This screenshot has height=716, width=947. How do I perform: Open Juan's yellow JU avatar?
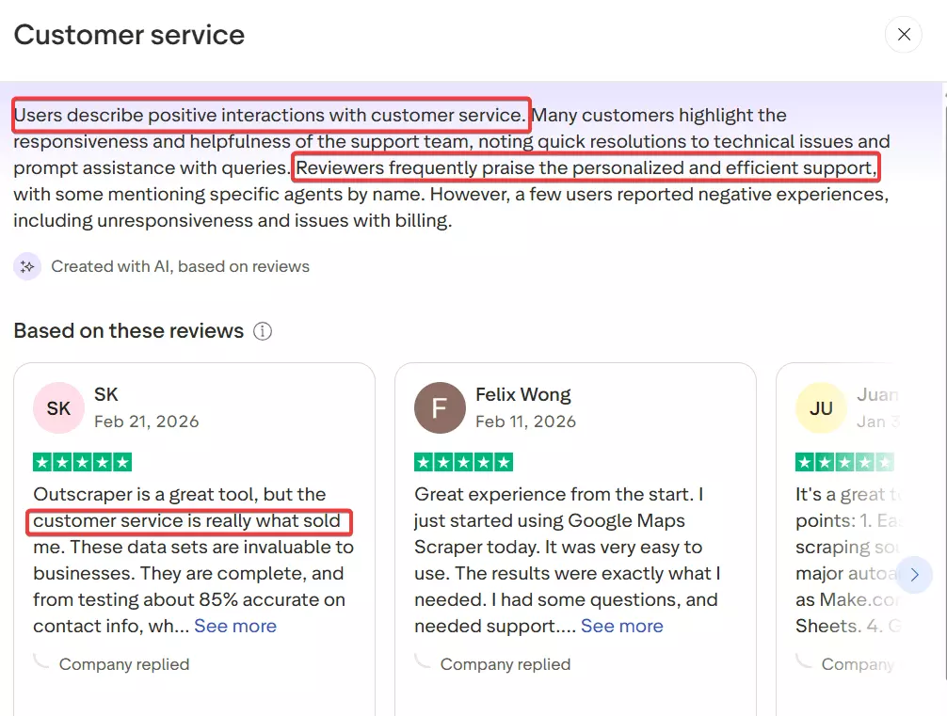820,407
